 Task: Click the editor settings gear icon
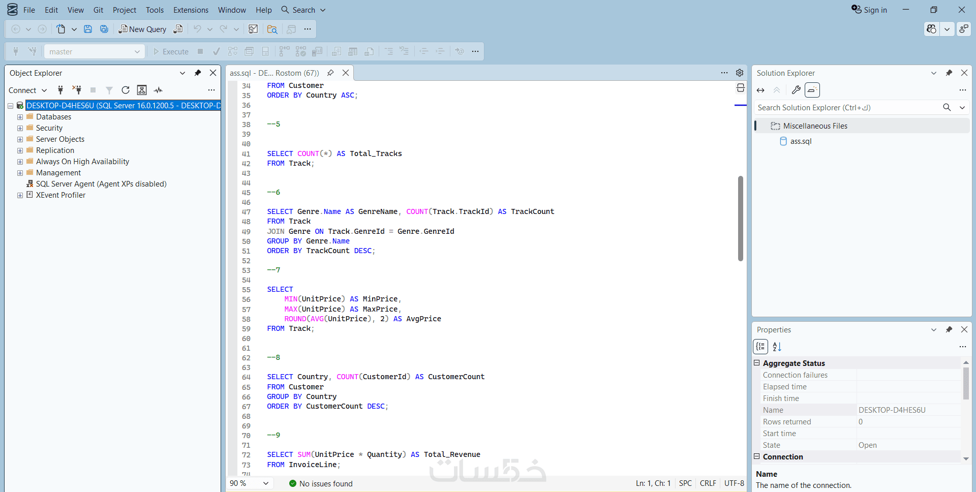740,73
